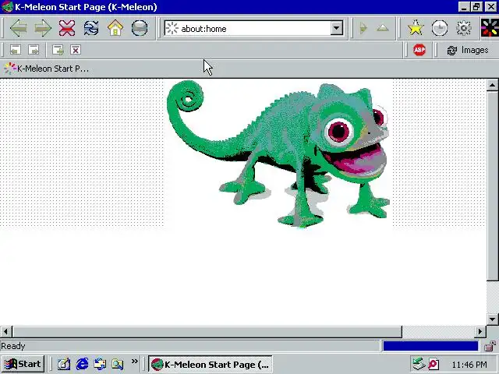Close current tab icon
This screenshot has width=499, height=374.
[76, 50]
